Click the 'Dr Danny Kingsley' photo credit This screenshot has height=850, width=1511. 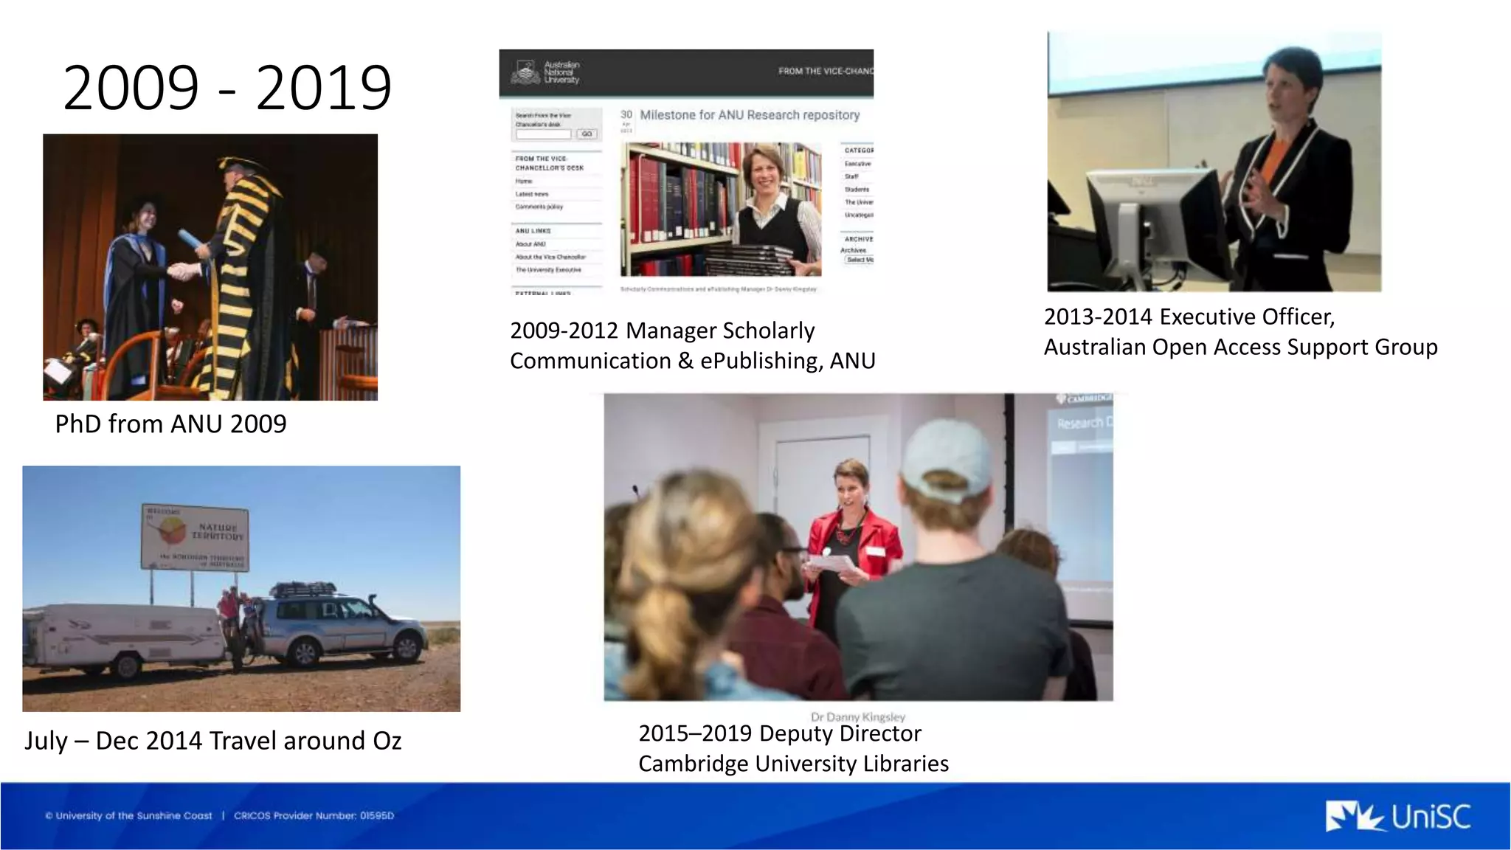[858, 716]
